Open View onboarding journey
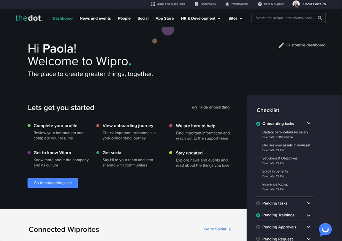 pos(128,125)
